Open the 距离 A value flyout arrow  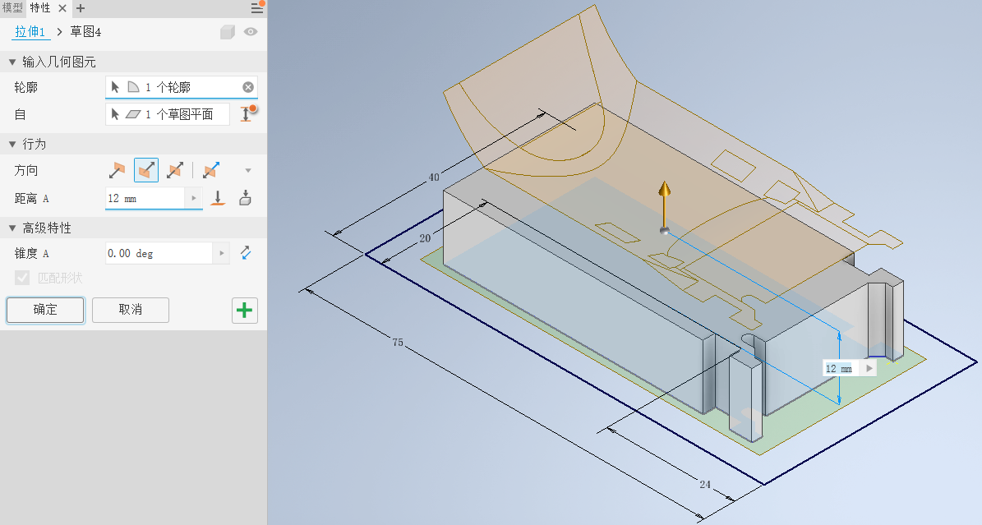(x=194, y=198)
